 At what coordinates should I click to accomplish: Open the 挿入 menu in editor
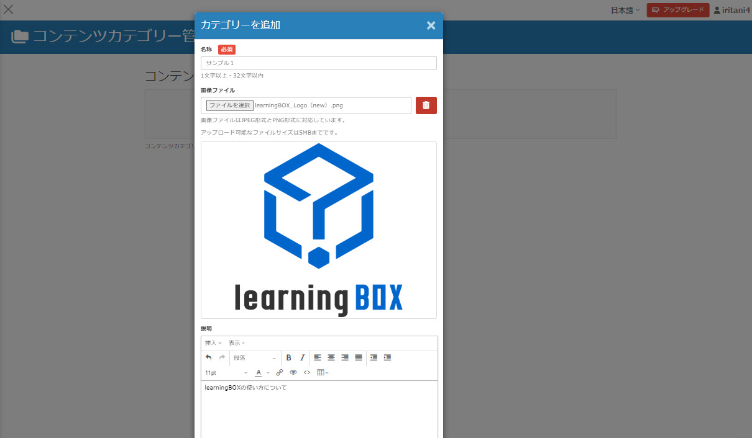tap(213, 343)
